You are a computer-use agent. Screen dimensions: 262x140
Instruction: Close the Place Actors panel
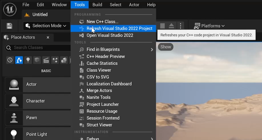[48, 37]
